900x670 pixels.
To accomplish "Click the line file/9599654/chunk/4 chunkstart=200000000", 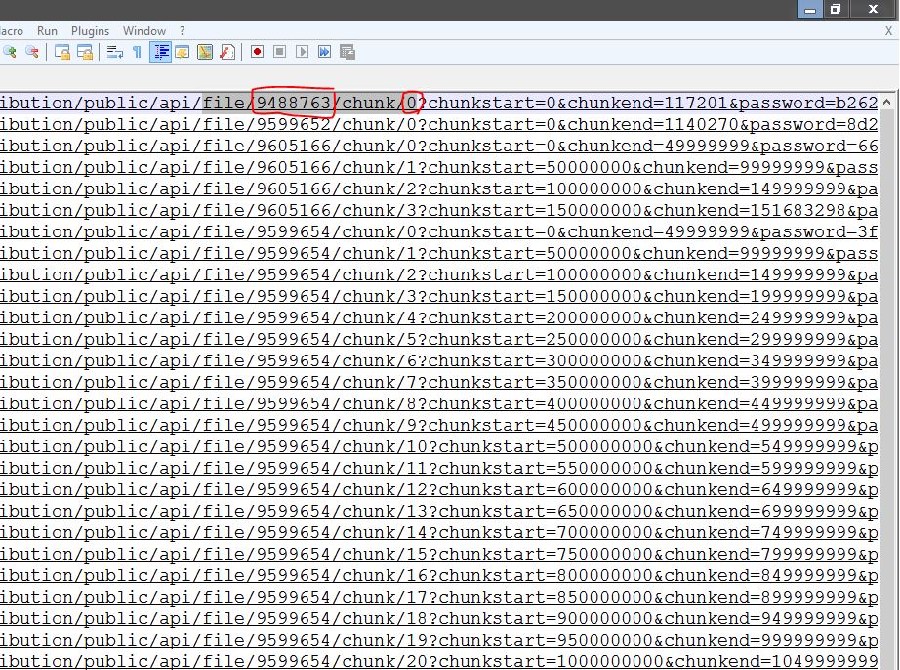I will click(439, 318).
